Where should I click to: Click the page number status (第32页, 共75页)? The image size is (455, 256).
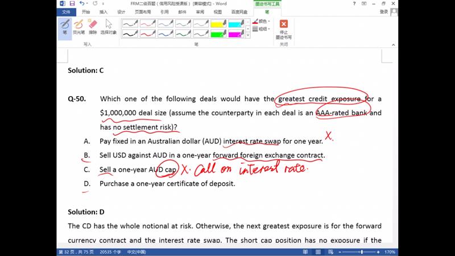click(x=76, y=252)
